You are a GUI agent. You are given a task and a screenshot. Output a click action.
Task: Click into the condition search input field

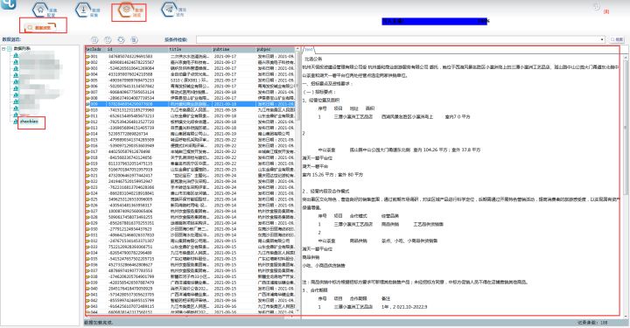398,39
